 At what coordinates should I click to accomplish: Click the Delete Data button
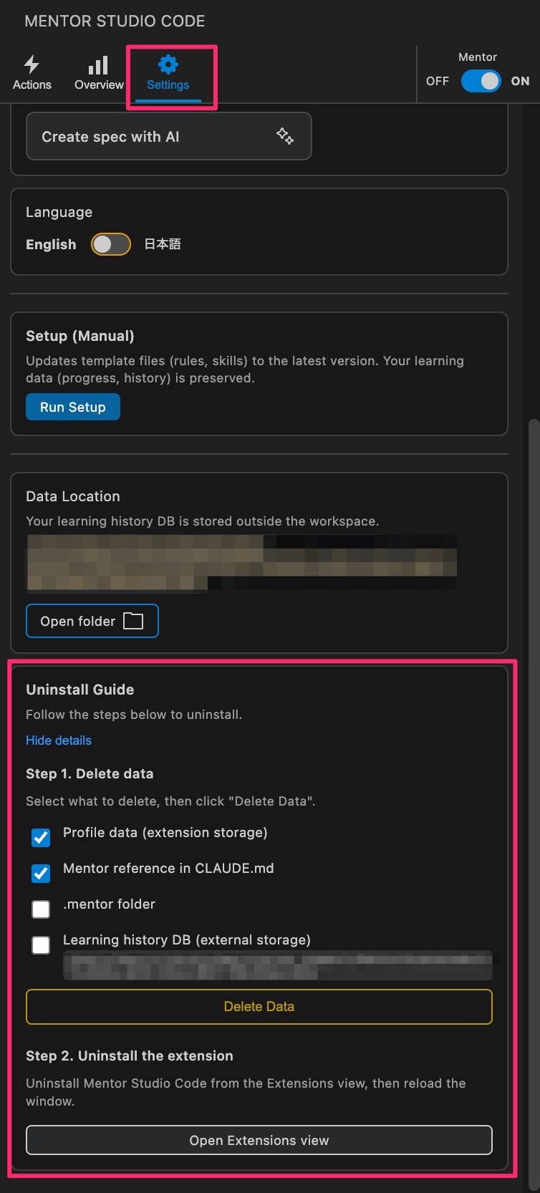[259, 1006]
